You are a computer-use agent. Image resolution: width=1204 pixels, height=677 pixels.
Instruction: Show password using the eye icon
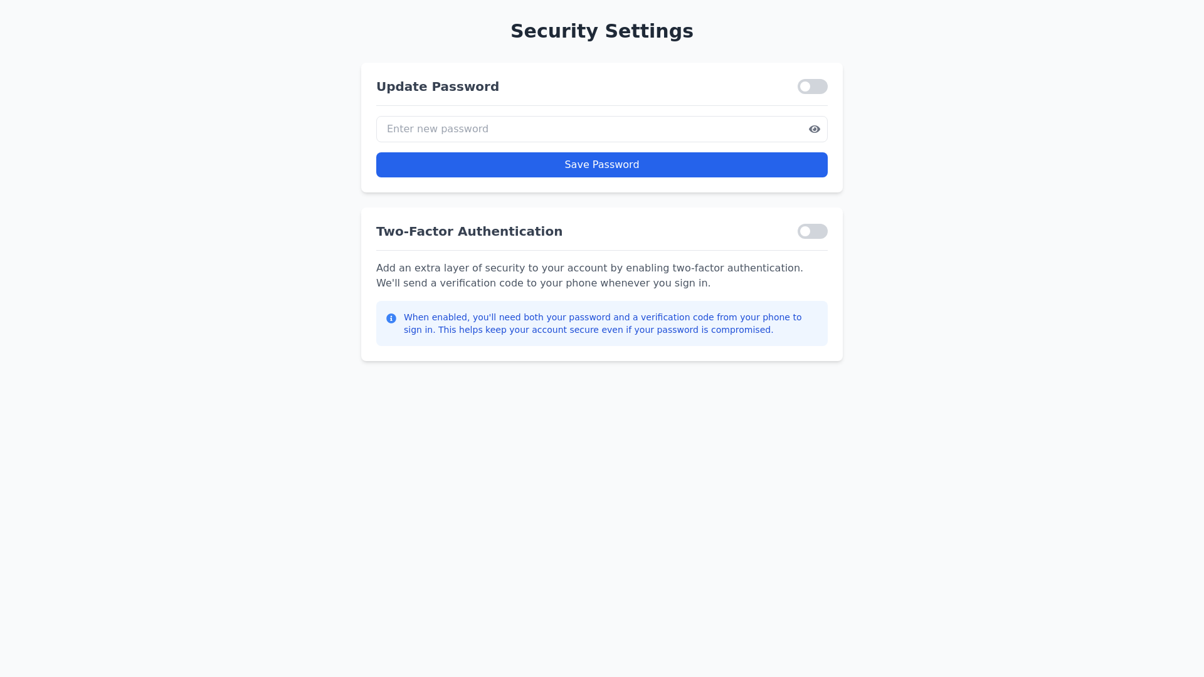(814, 129)
